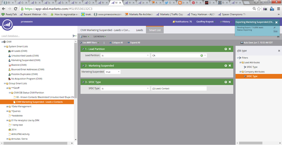Open the Lead Partition operator dropdown

pos(125,55)
